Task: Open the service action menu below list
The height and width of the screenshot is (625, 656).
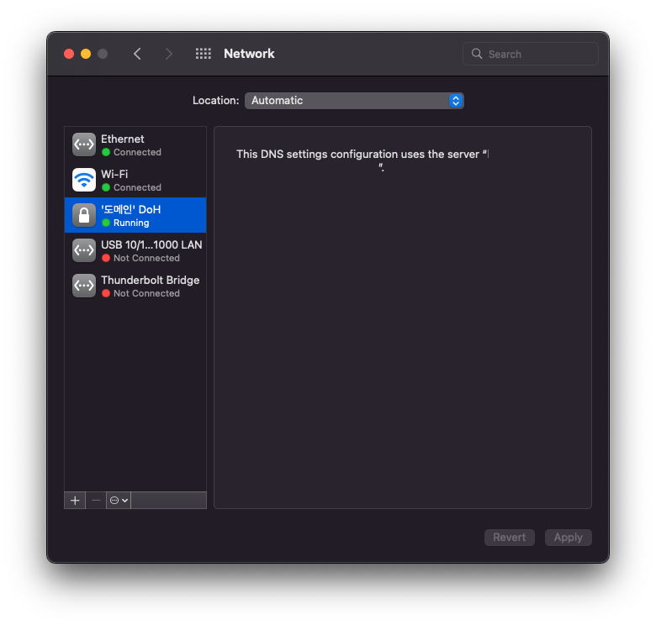Action: pos(119,500)
